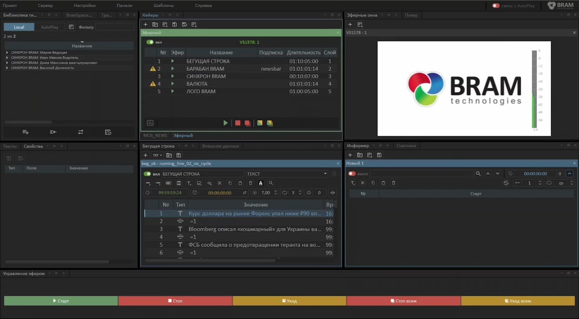Open the ТЕКСТ dropdown in running line
Screen dimensions: 579x319
287,173
